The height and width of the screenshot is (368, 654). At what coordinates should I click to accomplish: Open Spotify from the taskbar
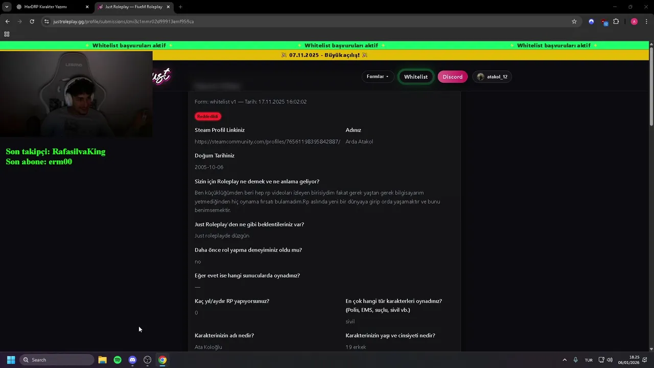click(x=118, y=360)
